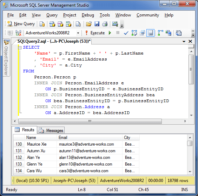Screen dimensions: 198x196
Task: Click the Email column header
Action: [x=90, y=138]
